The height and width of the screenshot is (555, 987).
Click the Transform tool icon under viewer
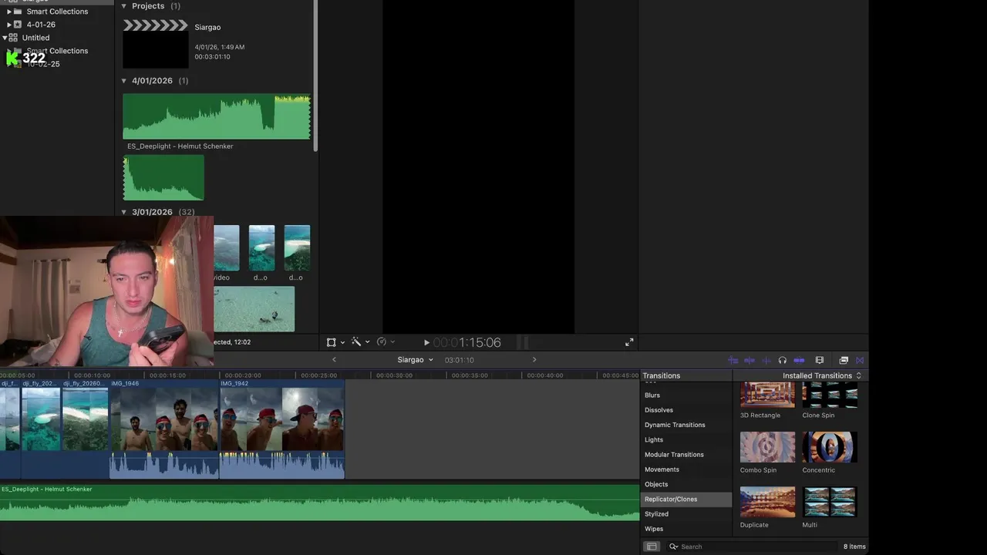pos(331,342)
